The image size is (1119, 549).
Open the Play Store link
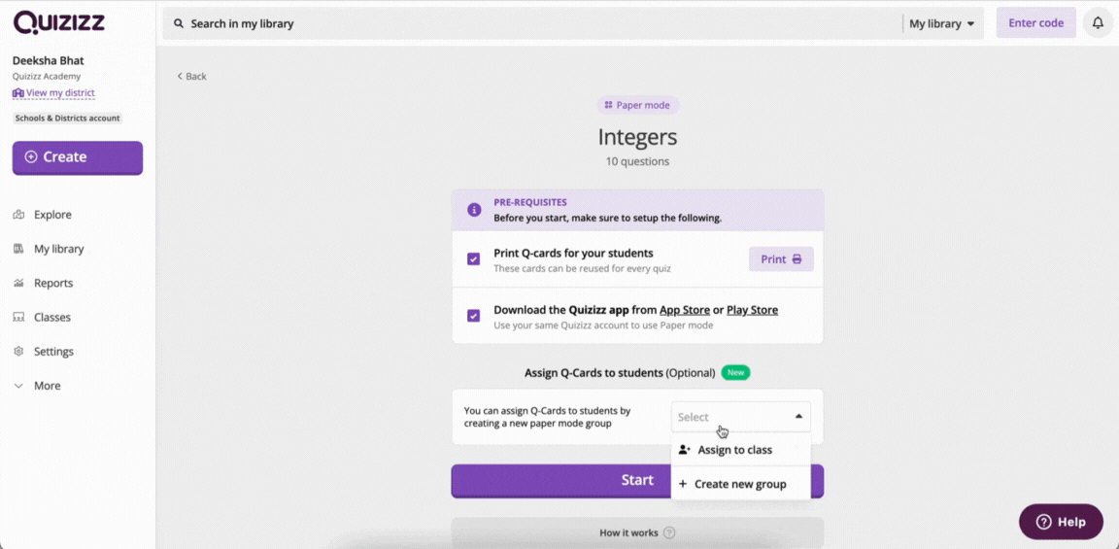click(x=752, y=310)
